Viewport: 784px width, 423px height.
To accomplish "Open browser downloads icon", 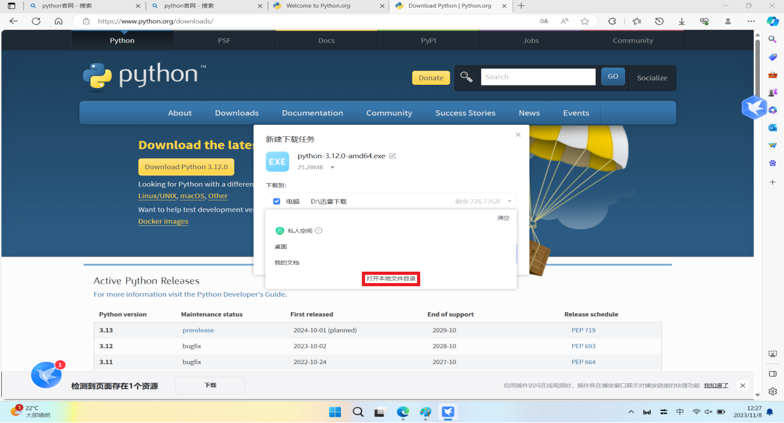I will click(x=682, y=21).
